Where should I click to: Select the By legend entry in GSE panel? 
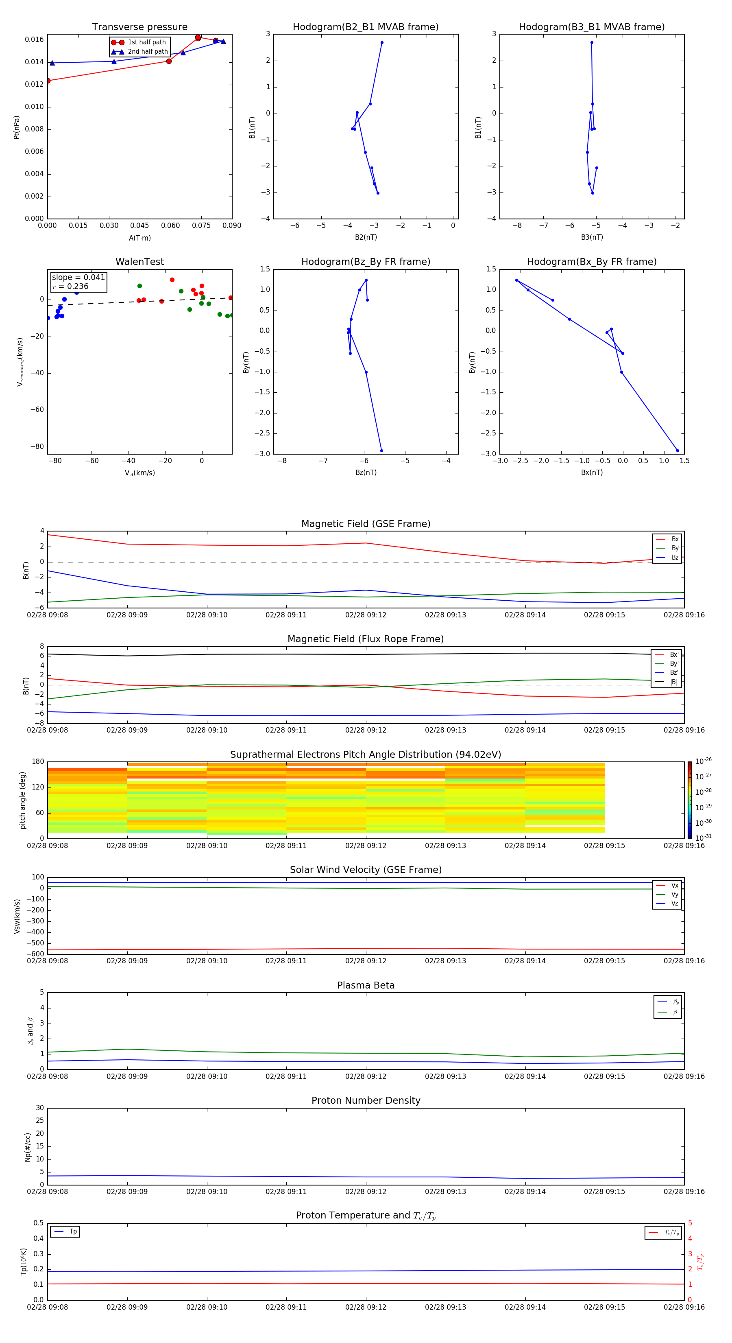click(x=667, y=548)
